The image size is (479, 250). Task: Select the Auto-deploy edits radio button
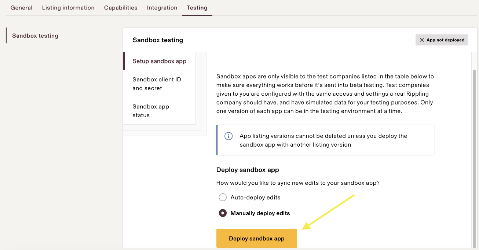(223, 197)
